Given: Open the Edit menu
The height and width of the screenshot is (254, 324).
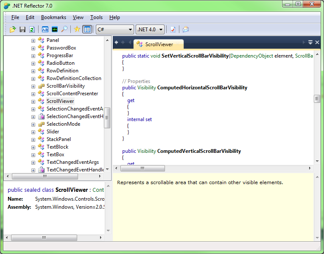Looking at the screenshot, I should (30, 17).
